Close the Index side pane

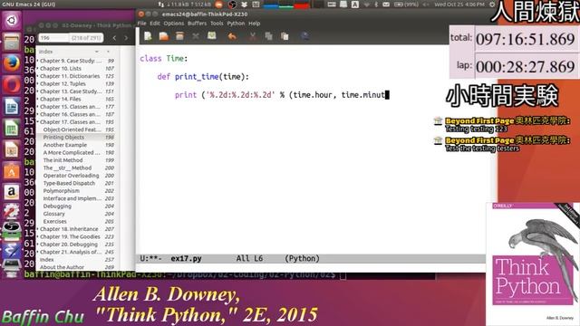click(109, 52)
